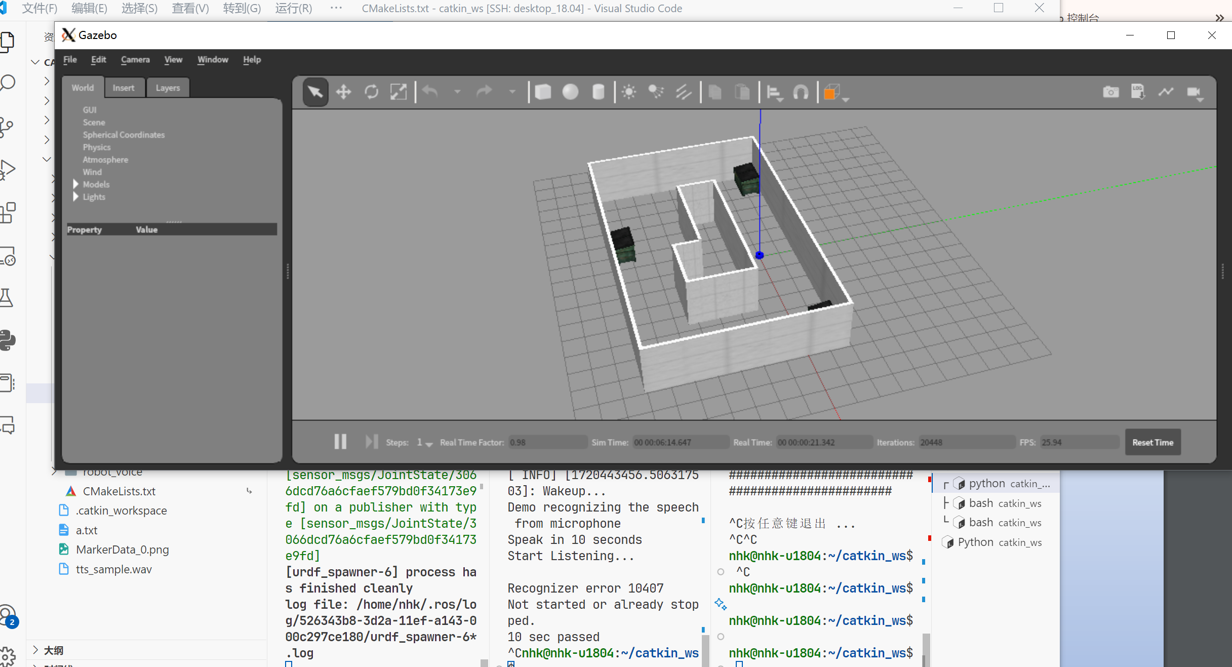Open the Log data recorder
Viewport: 1232px width, 667px height.
coord(1138,92)
